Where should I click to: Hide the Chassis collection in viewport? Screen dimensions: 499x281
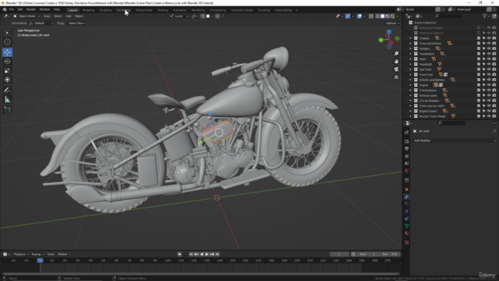pos(489,38)
